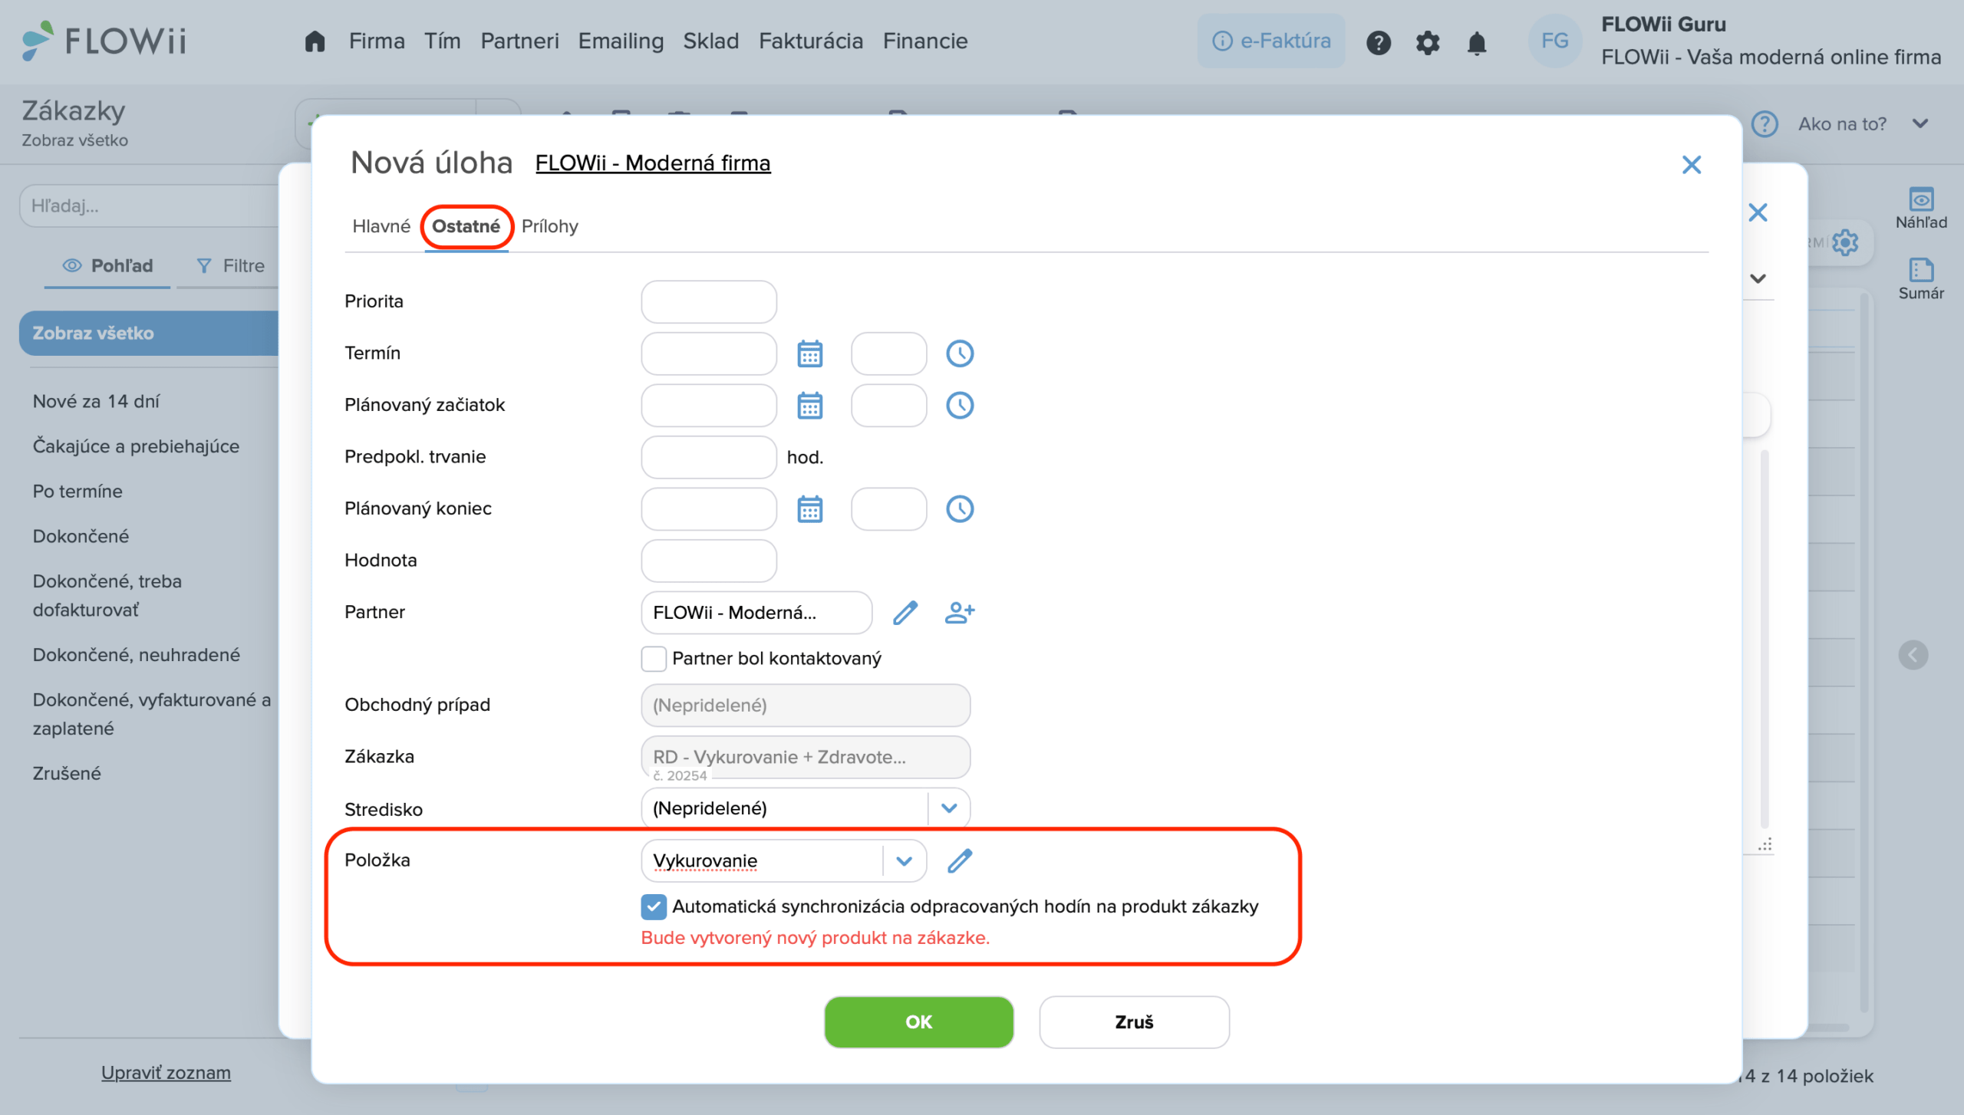Go to the home dashboard icon
Viewport: 1964px width, 1115px height.
(x=315, y=41)
